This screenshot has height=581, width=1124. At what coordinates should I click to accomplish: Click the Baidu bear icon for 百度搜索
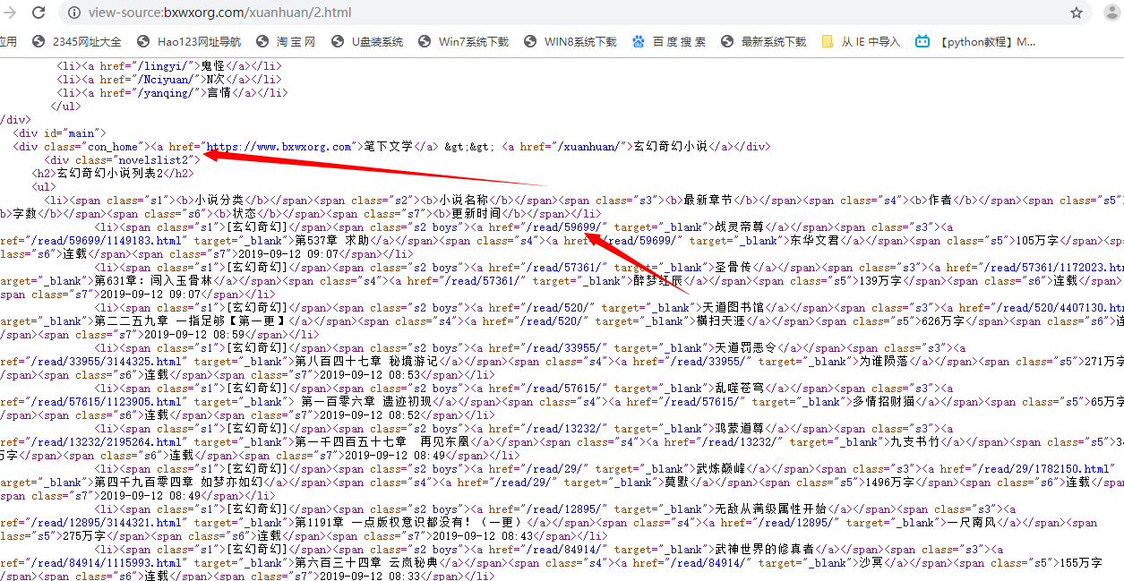[637, 40]
